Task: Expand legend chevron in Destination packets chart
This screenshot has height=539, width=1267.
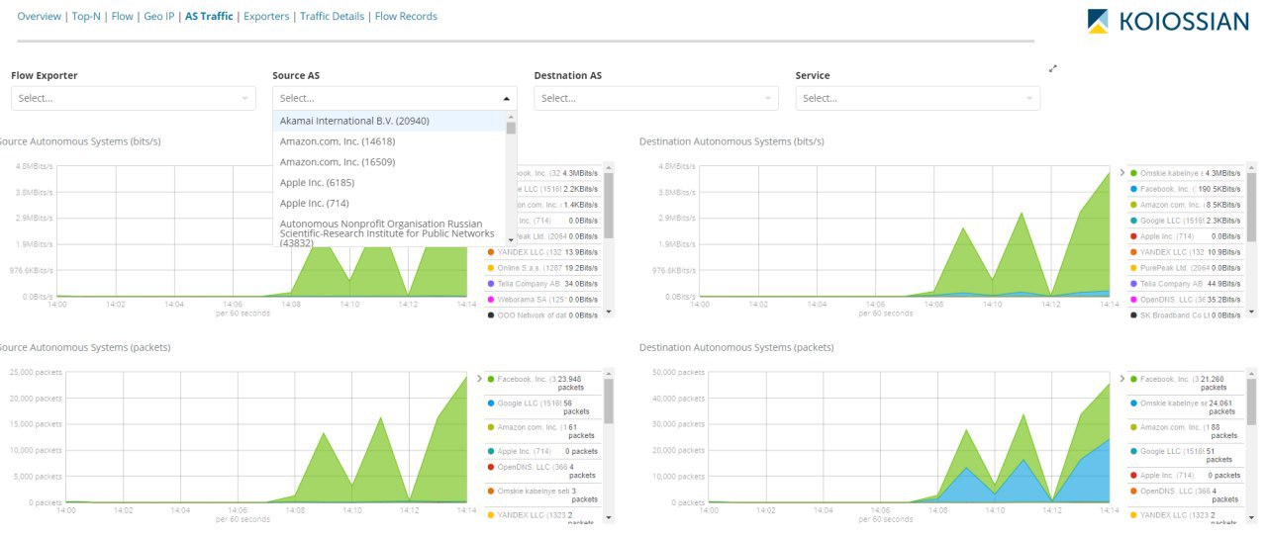Action: pos(1121,379)
